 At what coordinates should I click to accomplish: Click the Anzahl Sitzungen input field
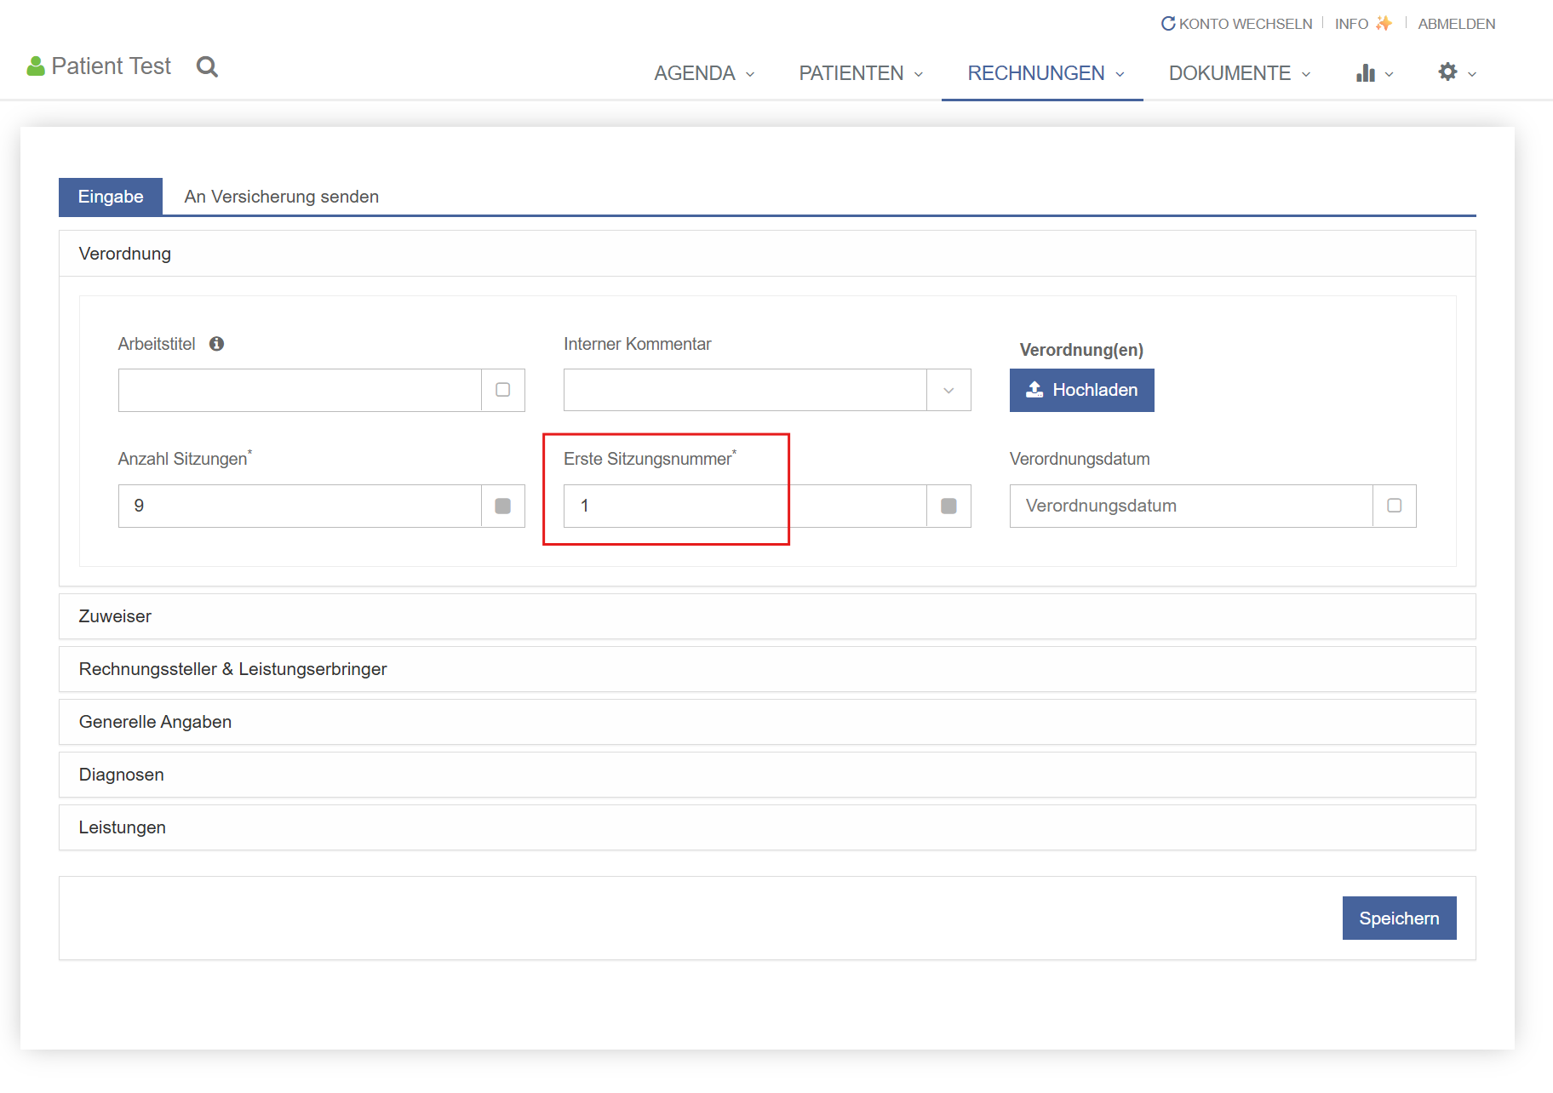click(300, 506)
